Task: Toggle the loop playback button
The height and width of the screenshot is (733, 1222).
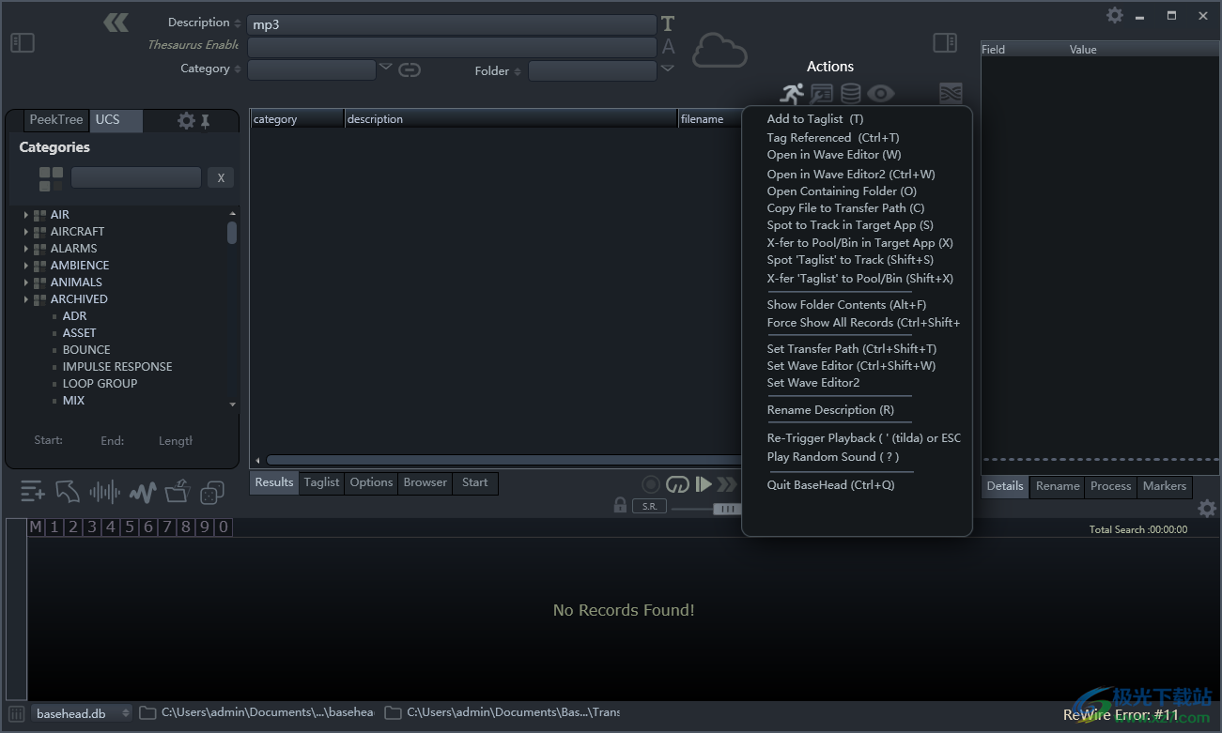Action: pos(677,484)
